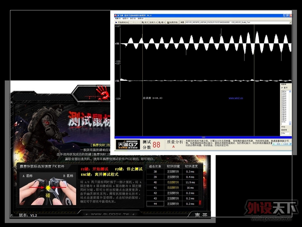Open the 检视(V) menu
This screenshot has width=302, height=227.
tap(125, 19)
